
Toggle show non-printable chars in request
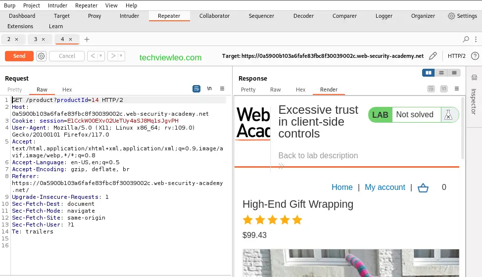[209, 89]
